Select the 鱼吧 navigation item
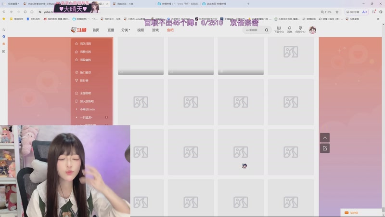 click(x=170, y=30)
